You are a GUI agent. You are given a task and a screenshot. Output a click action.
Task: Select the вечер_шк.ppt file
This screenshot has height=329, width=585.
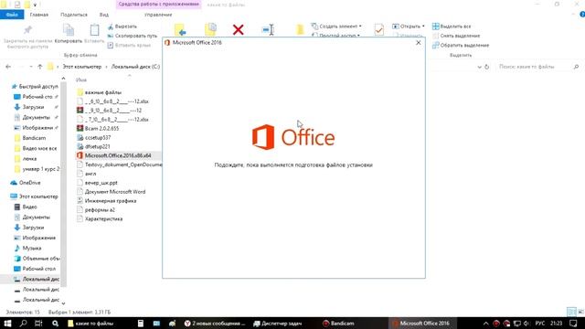point(97,183)
